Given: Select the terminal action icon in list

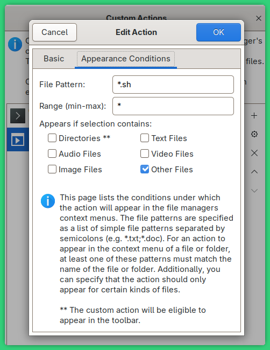Looking at the screenshot, I should pos(18,116).
